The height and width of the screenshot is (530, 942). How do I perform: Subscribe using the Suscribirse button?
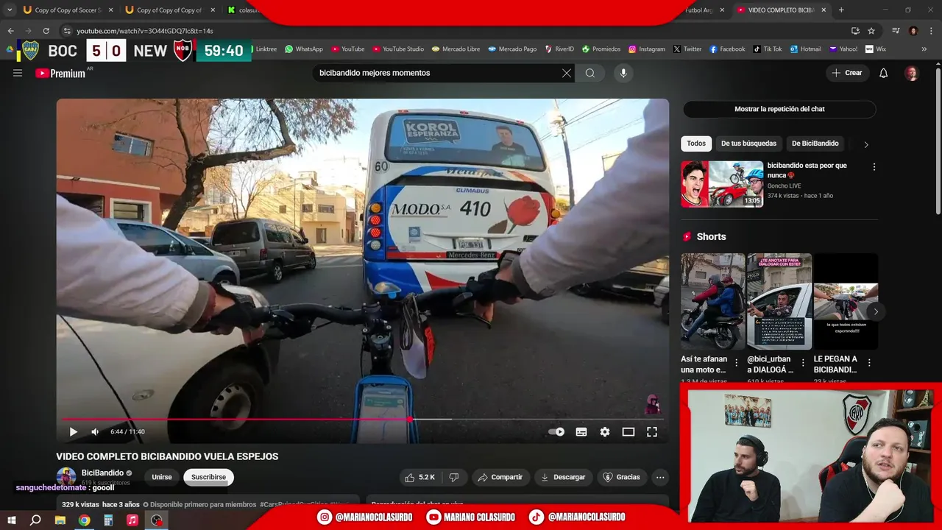pyautogui.click(x=209, y=477)
